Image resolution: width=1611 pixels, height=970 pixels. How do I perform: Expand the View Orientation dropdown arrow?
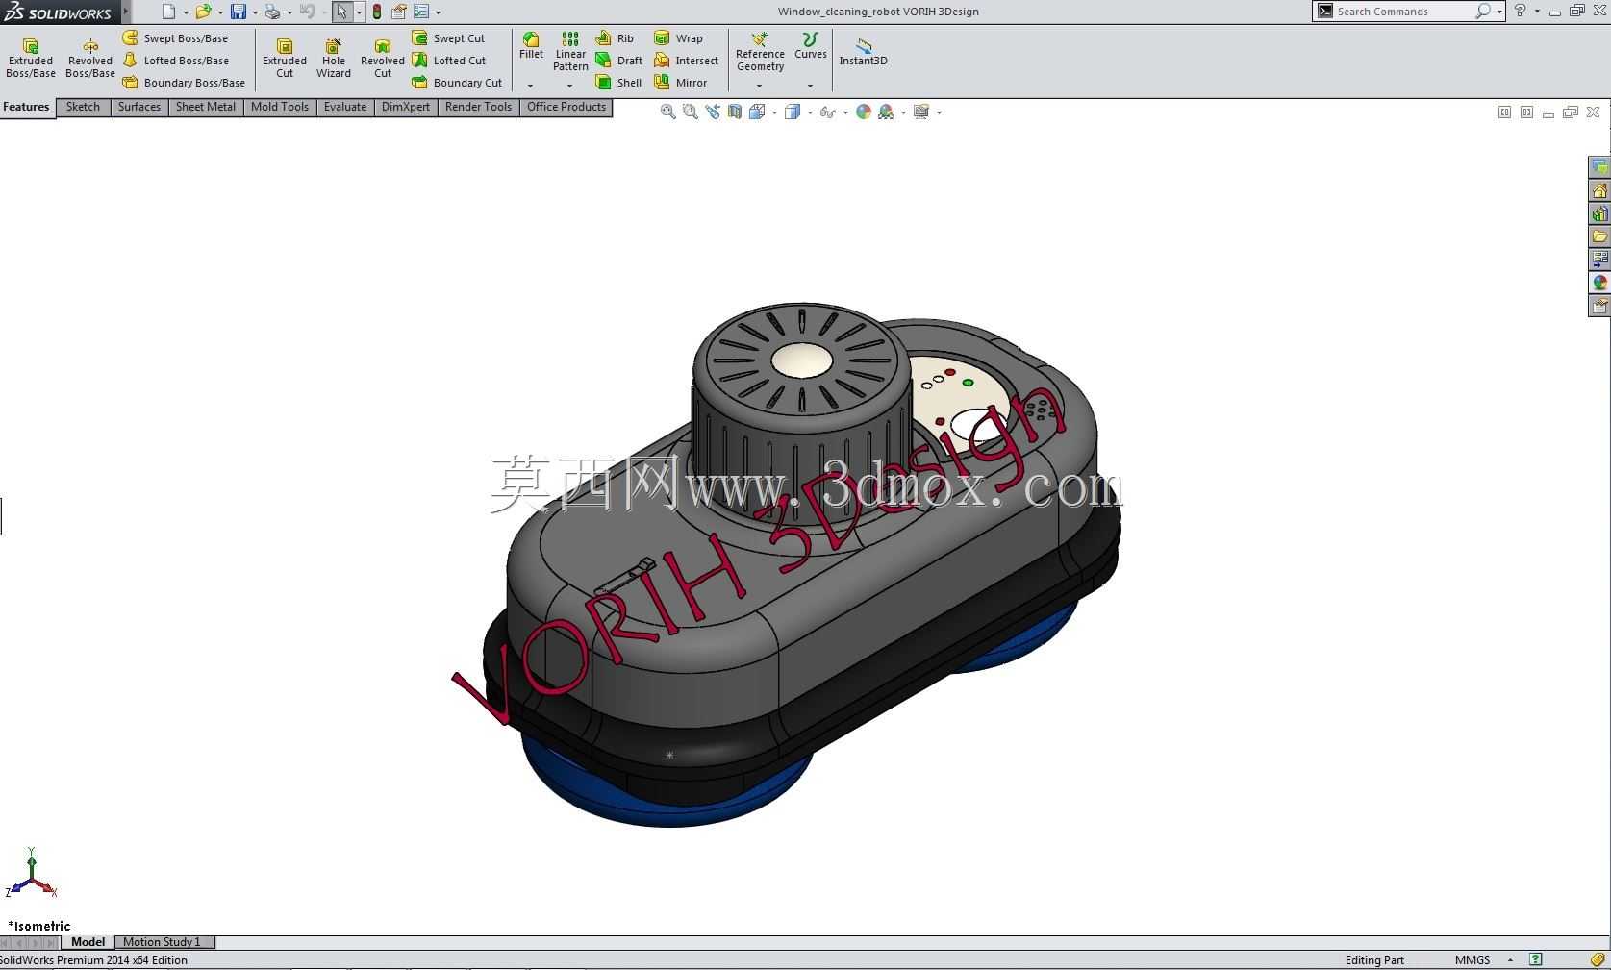pos(774,112)
